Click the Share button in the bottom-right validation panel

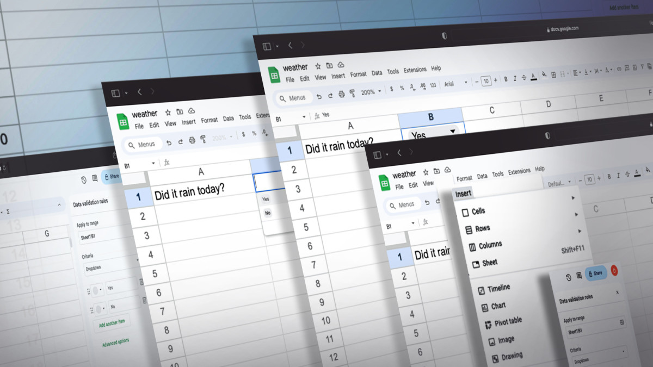coord(596,273)
